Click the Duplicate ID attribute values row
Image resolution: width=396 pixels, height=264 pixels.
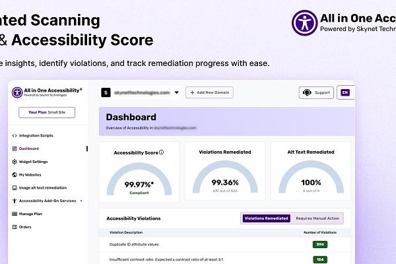tap(225, 245)
